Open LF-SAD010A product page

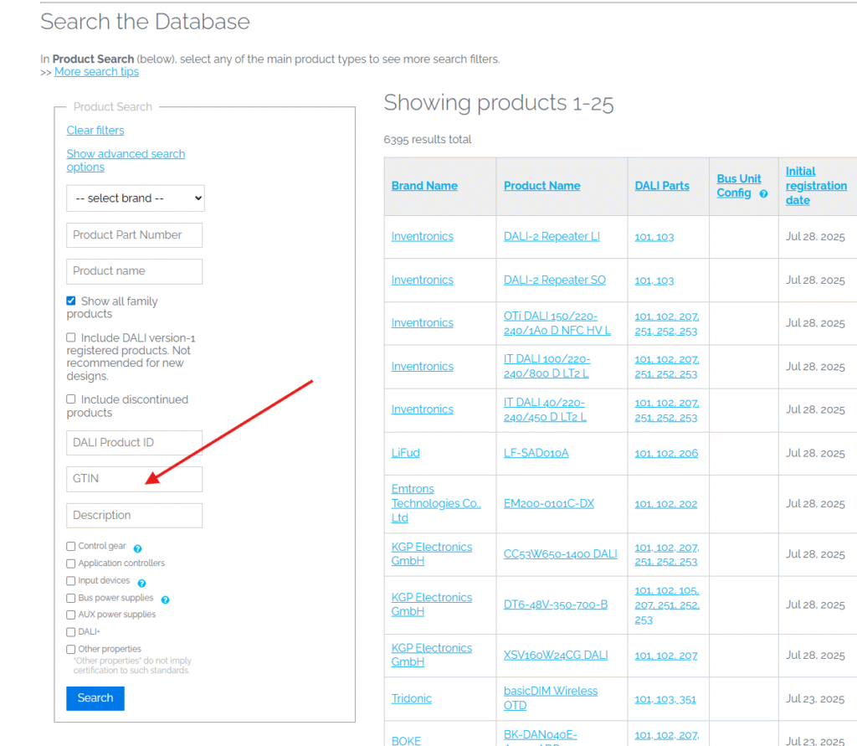[536, 453]
